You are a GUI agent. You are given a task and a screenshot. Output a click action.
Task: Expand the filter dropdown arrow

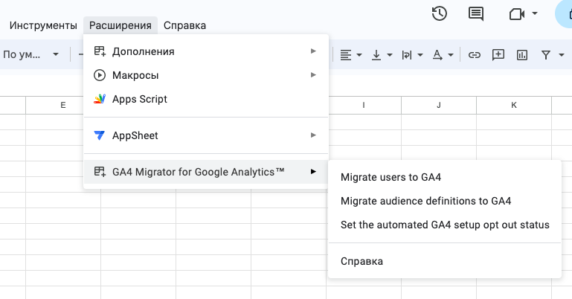point(561,55)
